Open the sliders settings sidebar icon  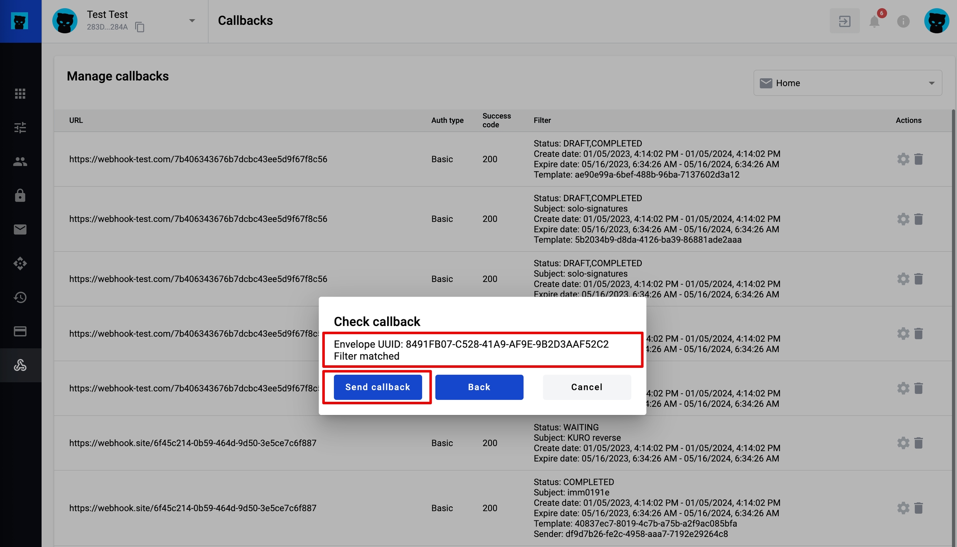[20, 128]
